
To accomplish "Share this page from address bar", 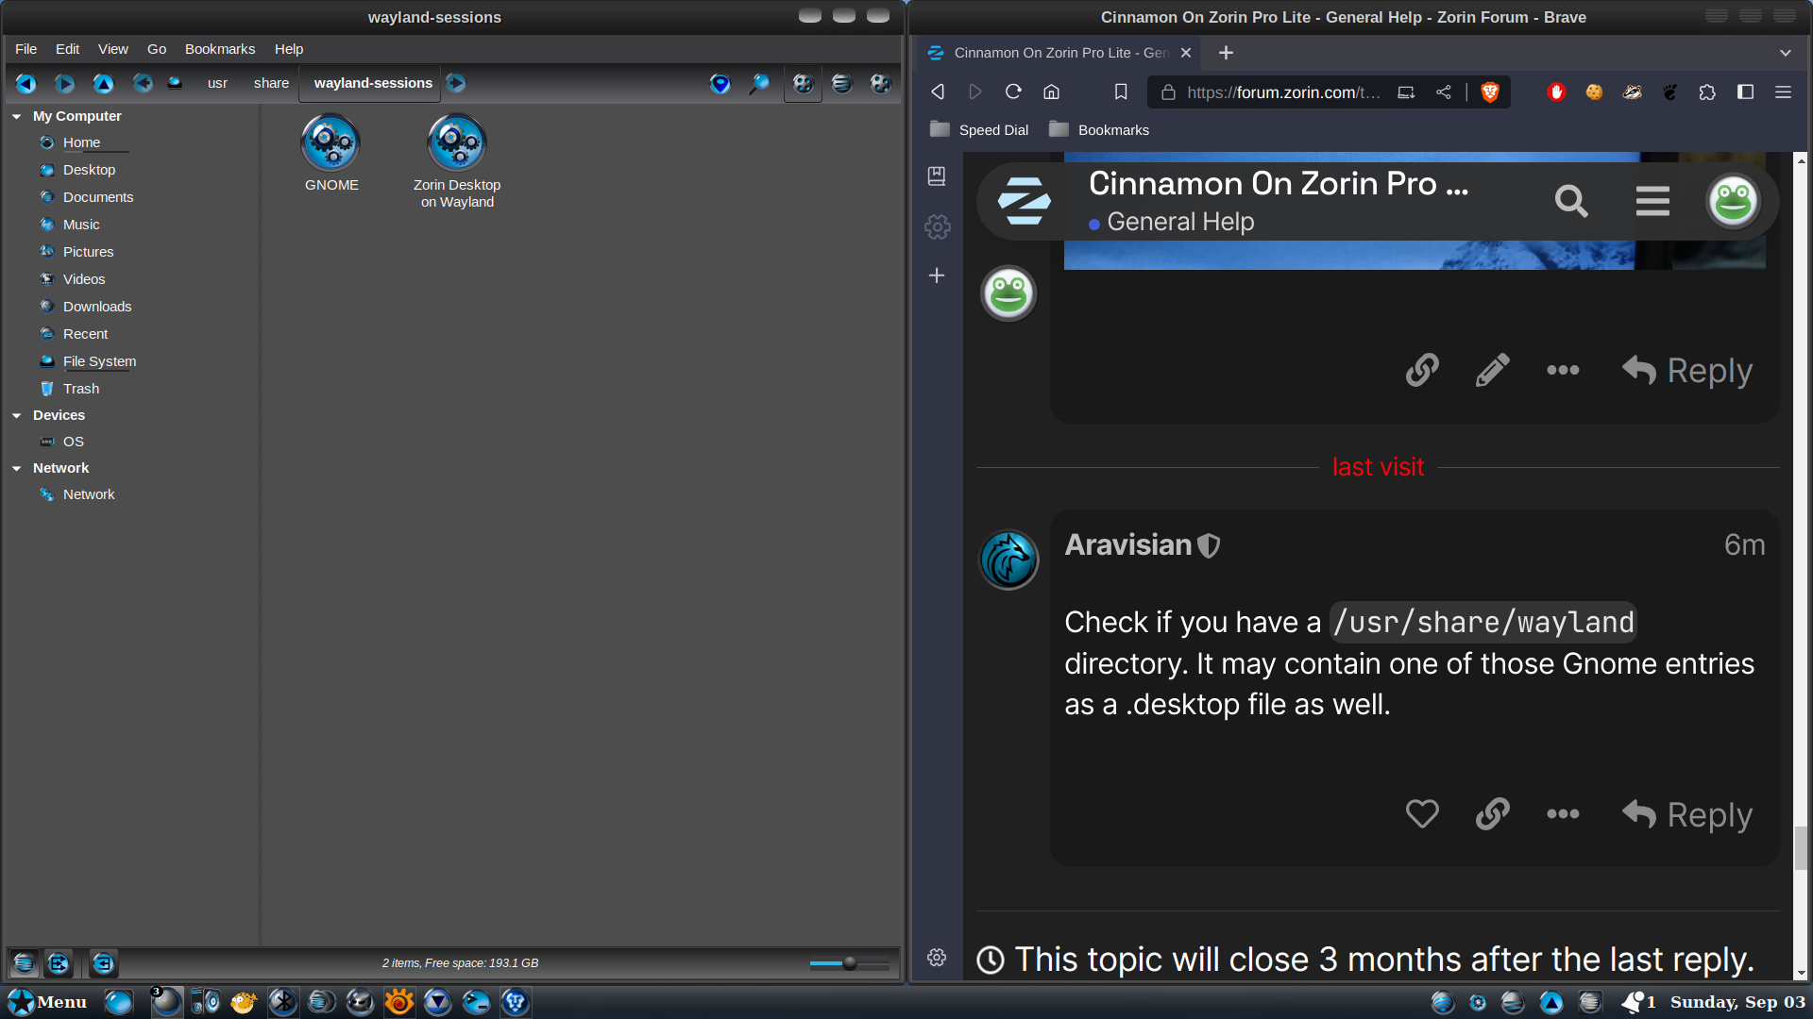I will pyautogui.click(x=1444, y=92).
